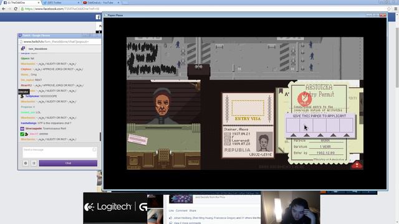Click the passport photo of Steiner
Screen dimensions: 399x224
(264, 142)
